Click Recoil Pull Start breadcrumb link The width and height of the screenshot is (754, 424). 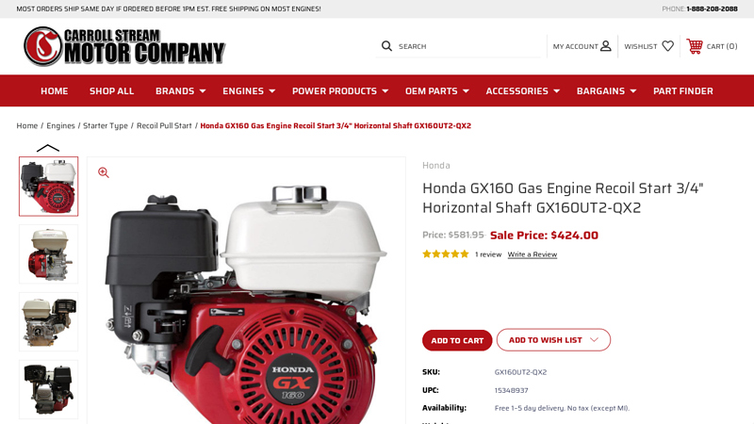164,125
